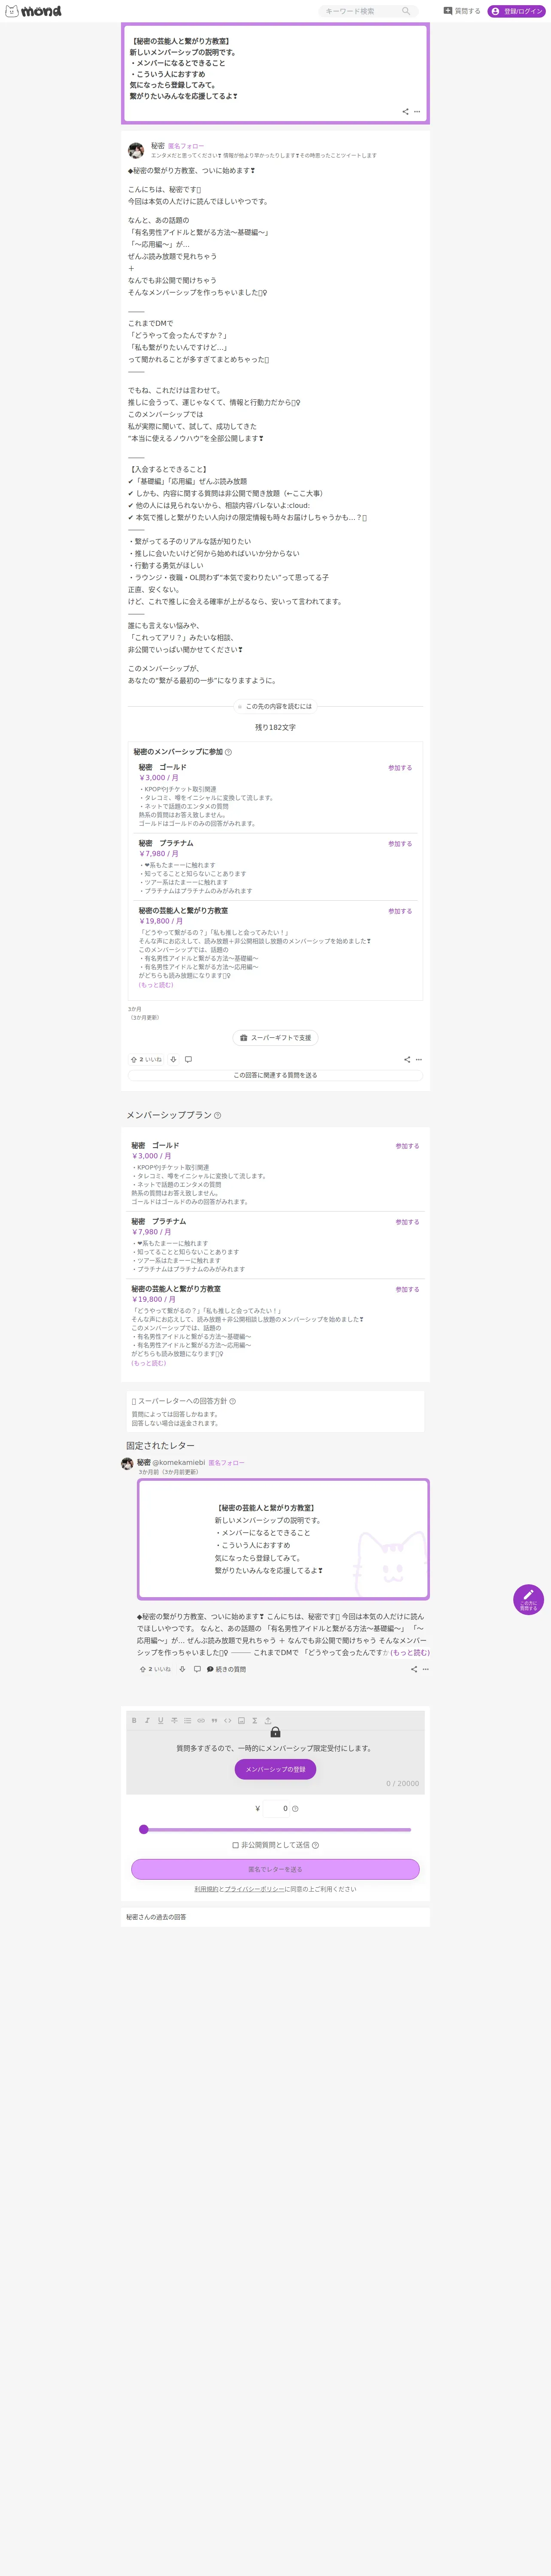The width and height of the screenshot is (551, 2576).
Task: Open the help icon next to メンバーシッププラン
Action: [x=217, y=1115]
